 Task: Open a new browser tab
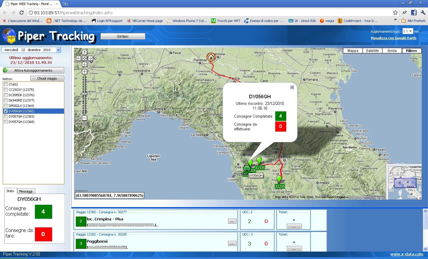click(65, 4)
